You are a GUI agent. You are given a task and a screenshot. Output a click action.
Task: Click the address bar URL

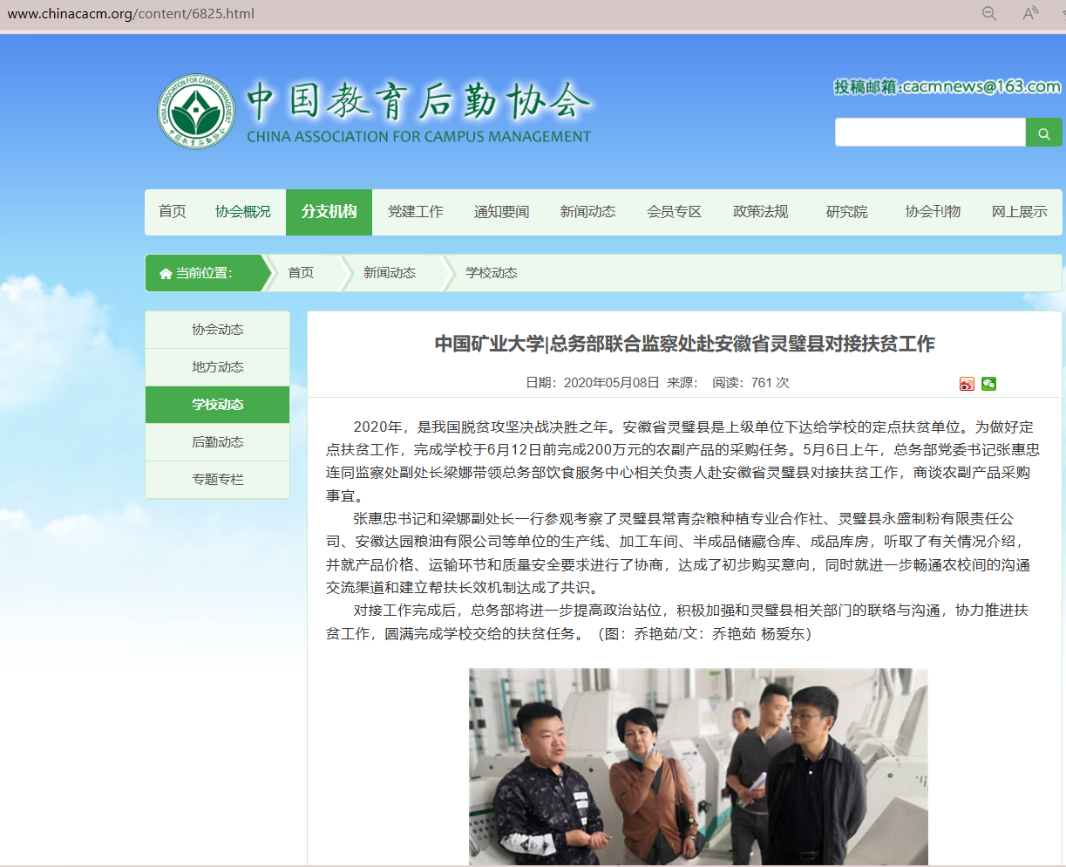point(131,14)
